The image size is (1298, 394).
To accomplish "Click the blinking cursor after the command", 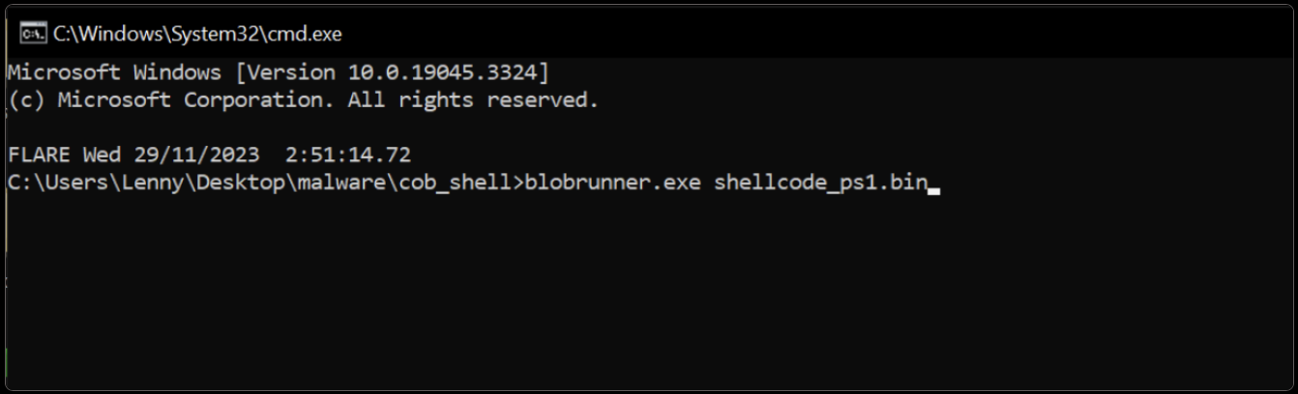I will point(933,190).
